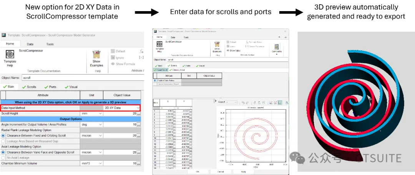Viewport: 415px width, 175px height.
Task: Select Clearance Between Vane Face and Opposite Scroll
Action: (3, 152)
